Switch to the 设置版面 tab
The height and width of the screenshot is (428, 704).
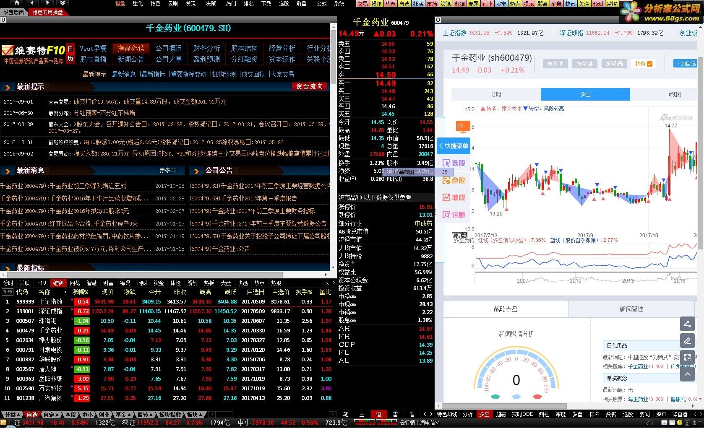[13, 12]
